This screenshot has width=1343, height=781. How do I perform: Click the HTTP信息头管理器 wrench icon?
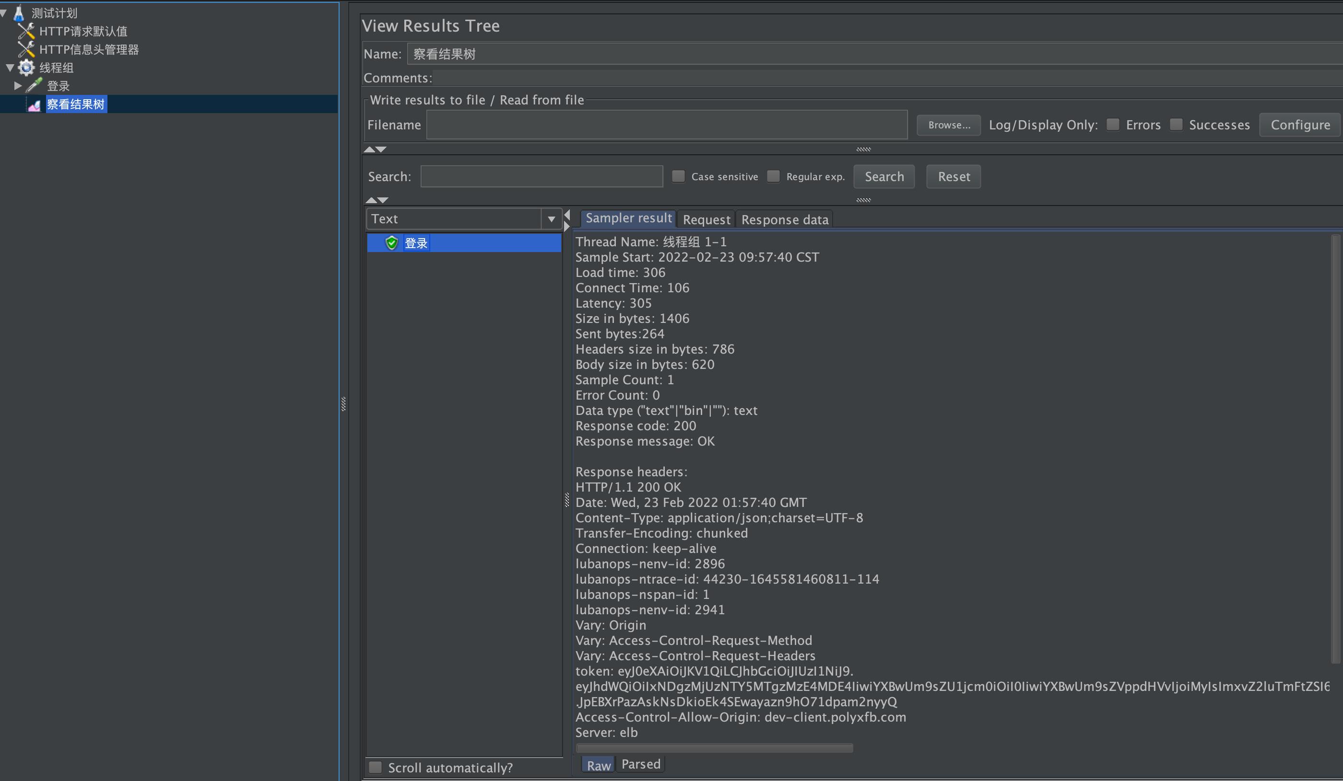coord(26,49)
